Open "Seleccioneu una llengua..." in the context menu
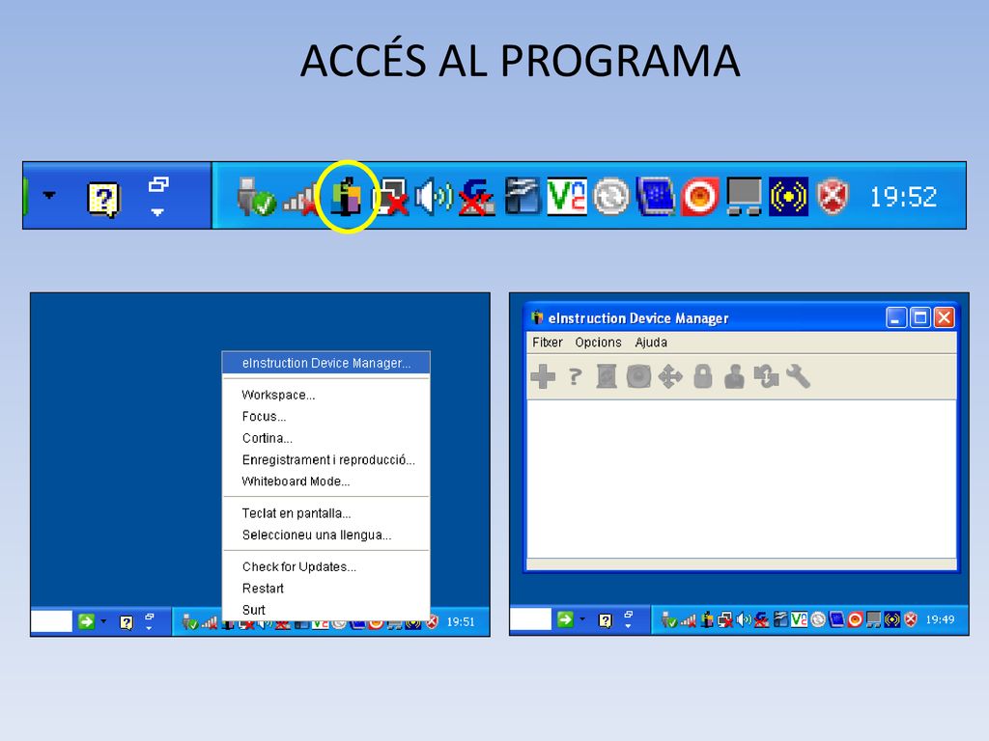 click(326, 535)
